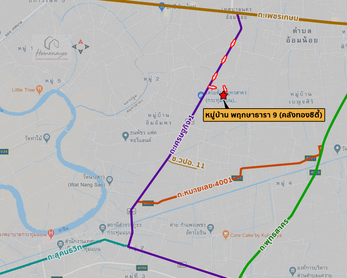347x278 pixels.
Task: Click the ค่ายกำแพงเพชรอัครโยธิน museum icon
Action: coord(211,228)
